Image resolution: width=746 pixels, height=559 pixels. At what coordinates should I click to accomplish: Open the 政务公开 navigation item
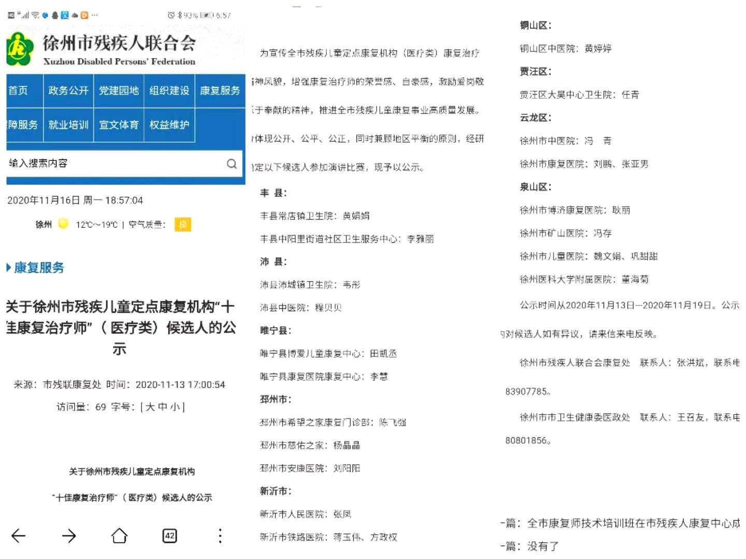point(68,91)
